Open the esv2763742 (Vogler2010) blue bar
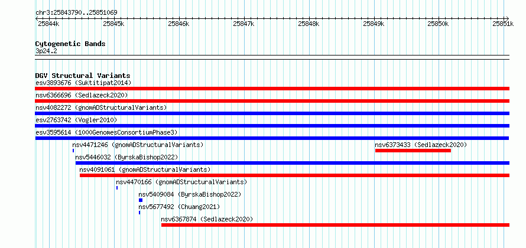 click(x=272, y=126)
